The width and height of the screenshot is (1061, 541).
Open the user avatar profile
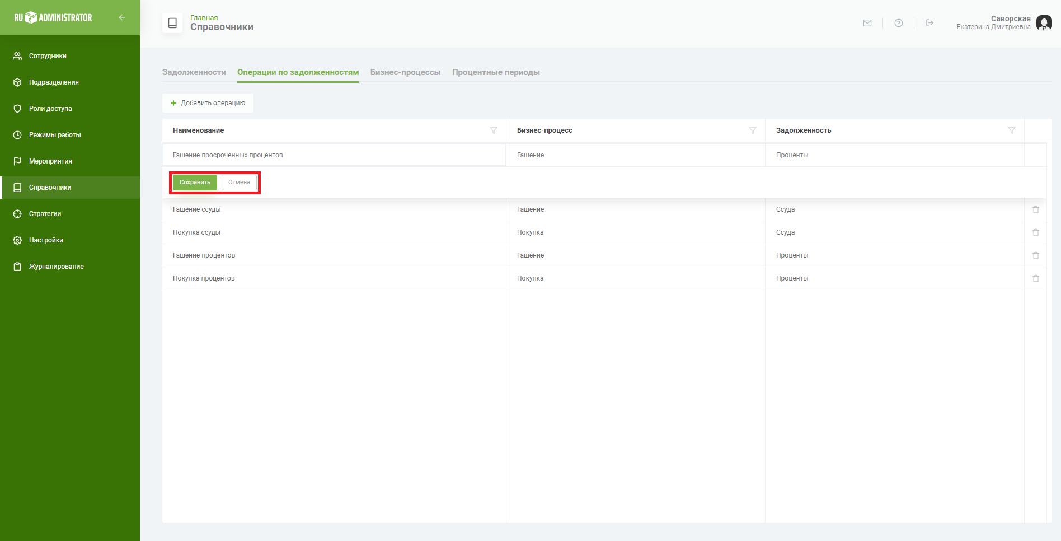(1044, 23)
